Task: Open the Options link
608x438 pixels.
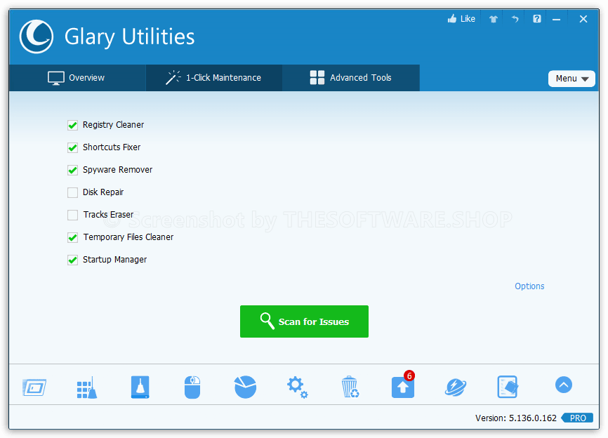Action: coord(529,286)
